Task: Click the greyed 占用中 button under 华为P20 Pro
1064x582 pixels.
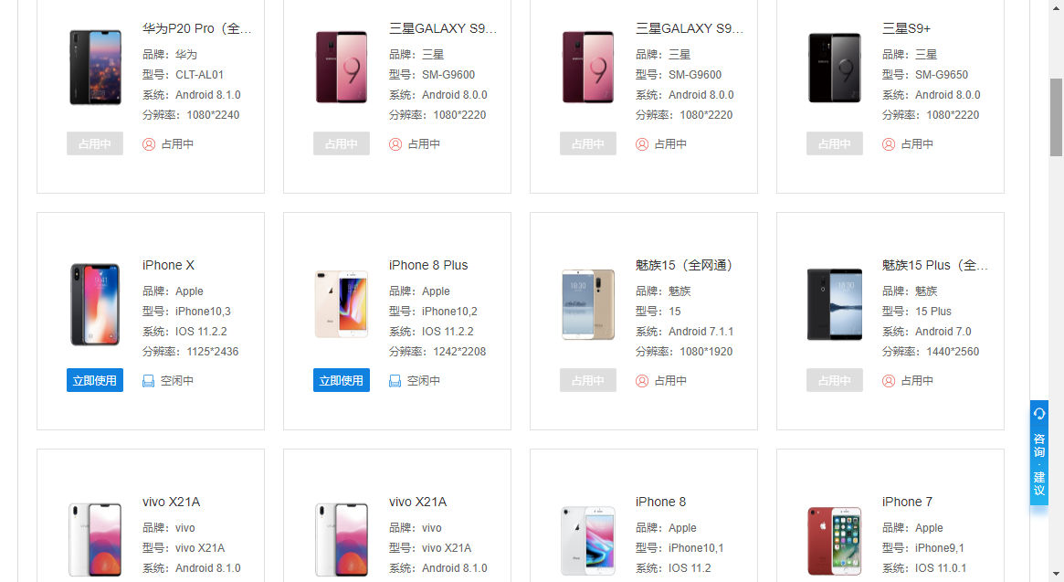Action: pyautogui.click(x=95, y=143)
